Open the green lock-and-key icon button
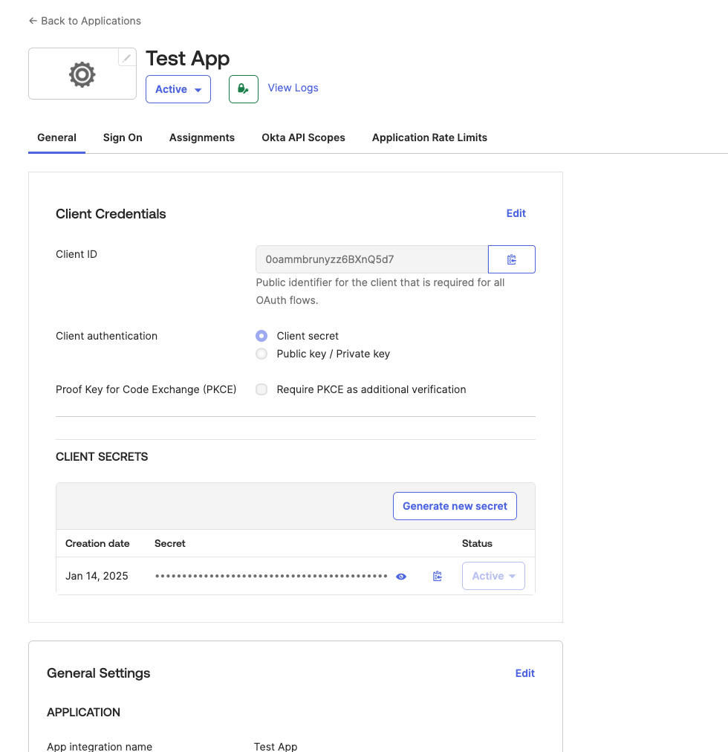Viewport: 728px width, 752px height. [243, 89]
